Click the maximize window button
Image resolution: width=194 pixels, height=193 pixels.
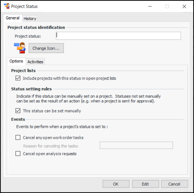[x=167, y=6]
